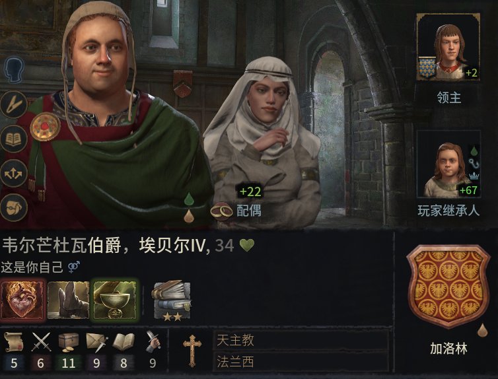Select the branching arrows sidebar icon
Viewport: 498px width, 379px height.
point(14,173)
